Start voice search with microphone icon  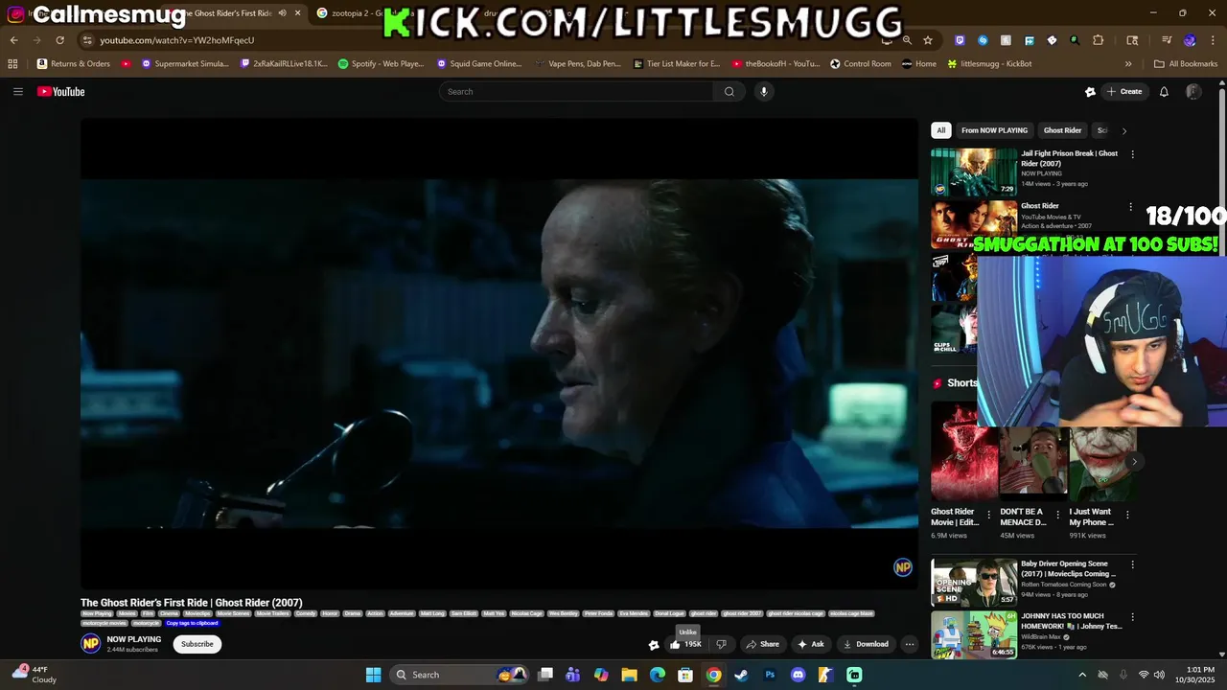764,92
